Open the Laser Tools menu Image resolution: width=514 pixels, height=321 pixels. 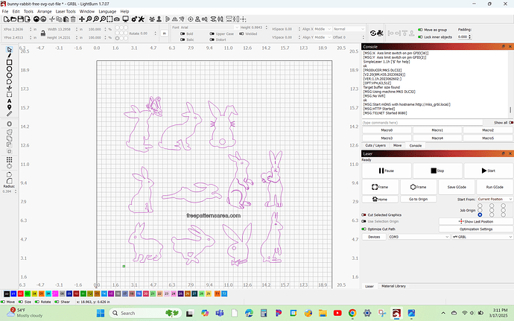(66, 11)
